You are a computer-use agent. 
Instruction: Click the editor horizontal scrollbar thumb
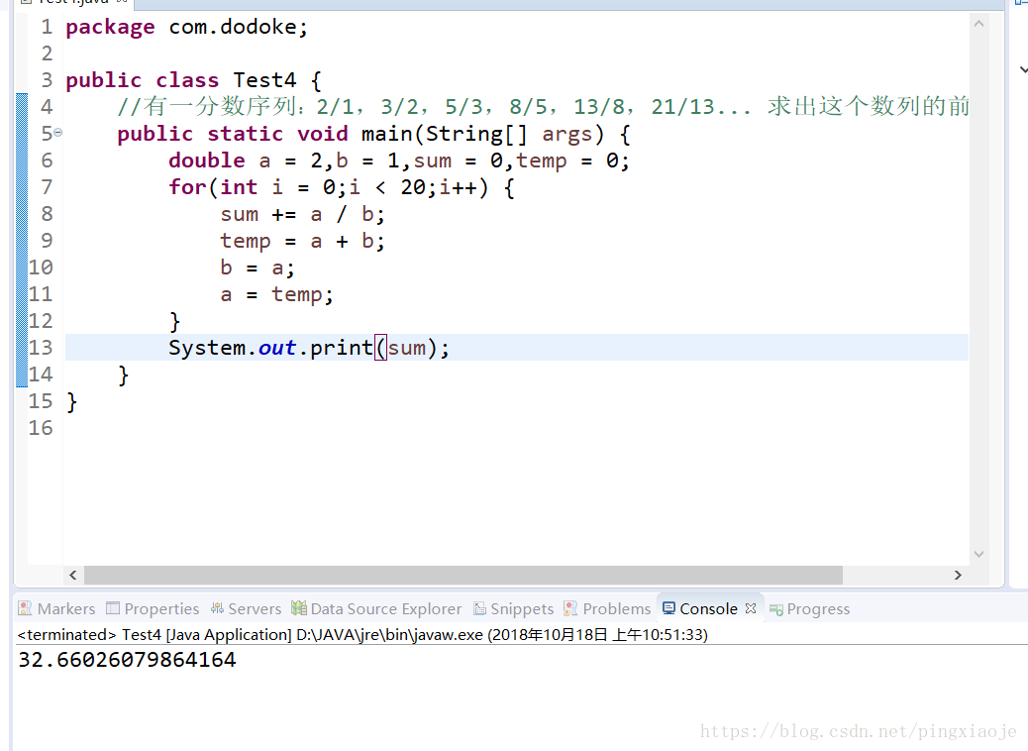(463, 576)
